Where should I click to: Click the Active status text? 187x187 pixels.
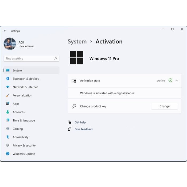pyautogui.click(x=161, y=81)
